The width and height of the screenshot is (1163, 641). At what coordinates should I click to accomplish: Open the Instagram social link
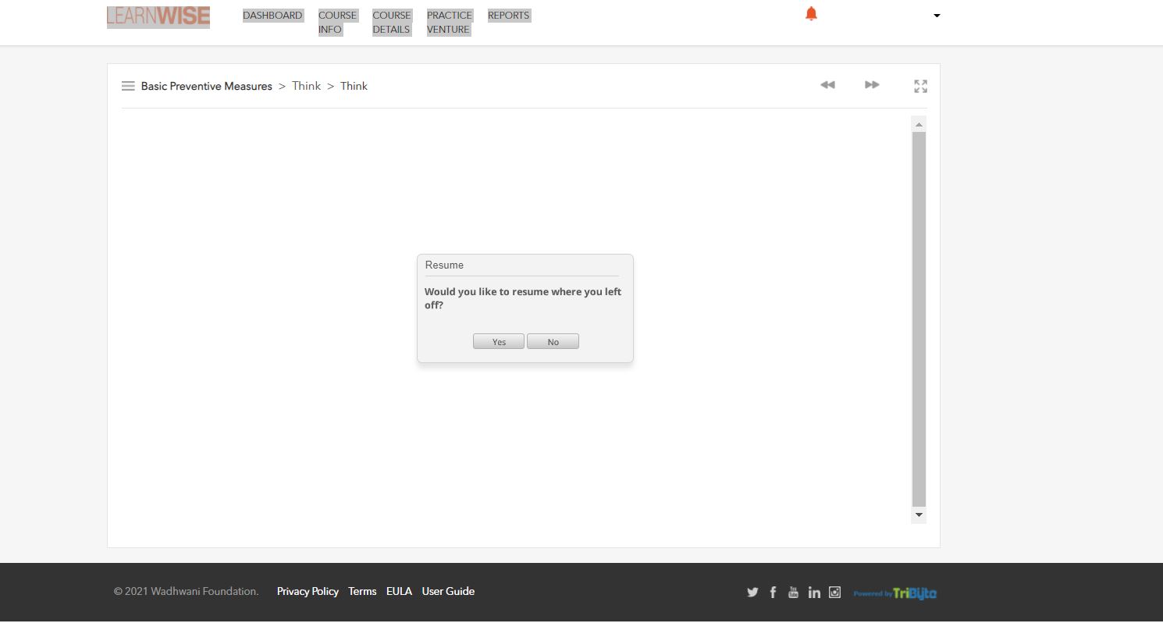pos(834,592)
